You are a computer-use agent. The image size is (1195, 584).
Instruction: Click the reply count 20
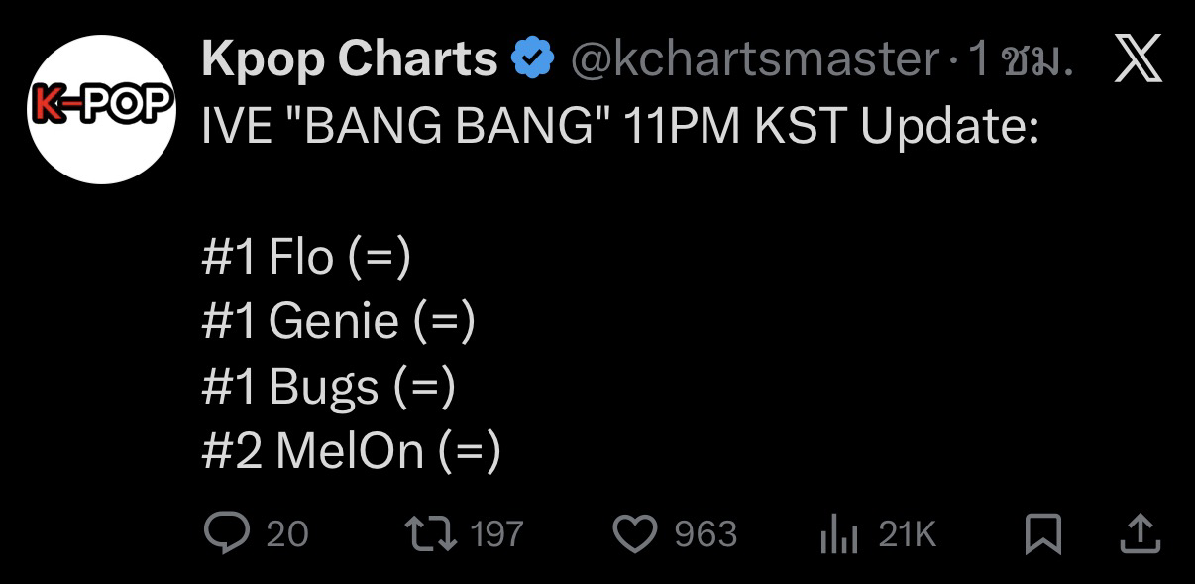[287, 535]
